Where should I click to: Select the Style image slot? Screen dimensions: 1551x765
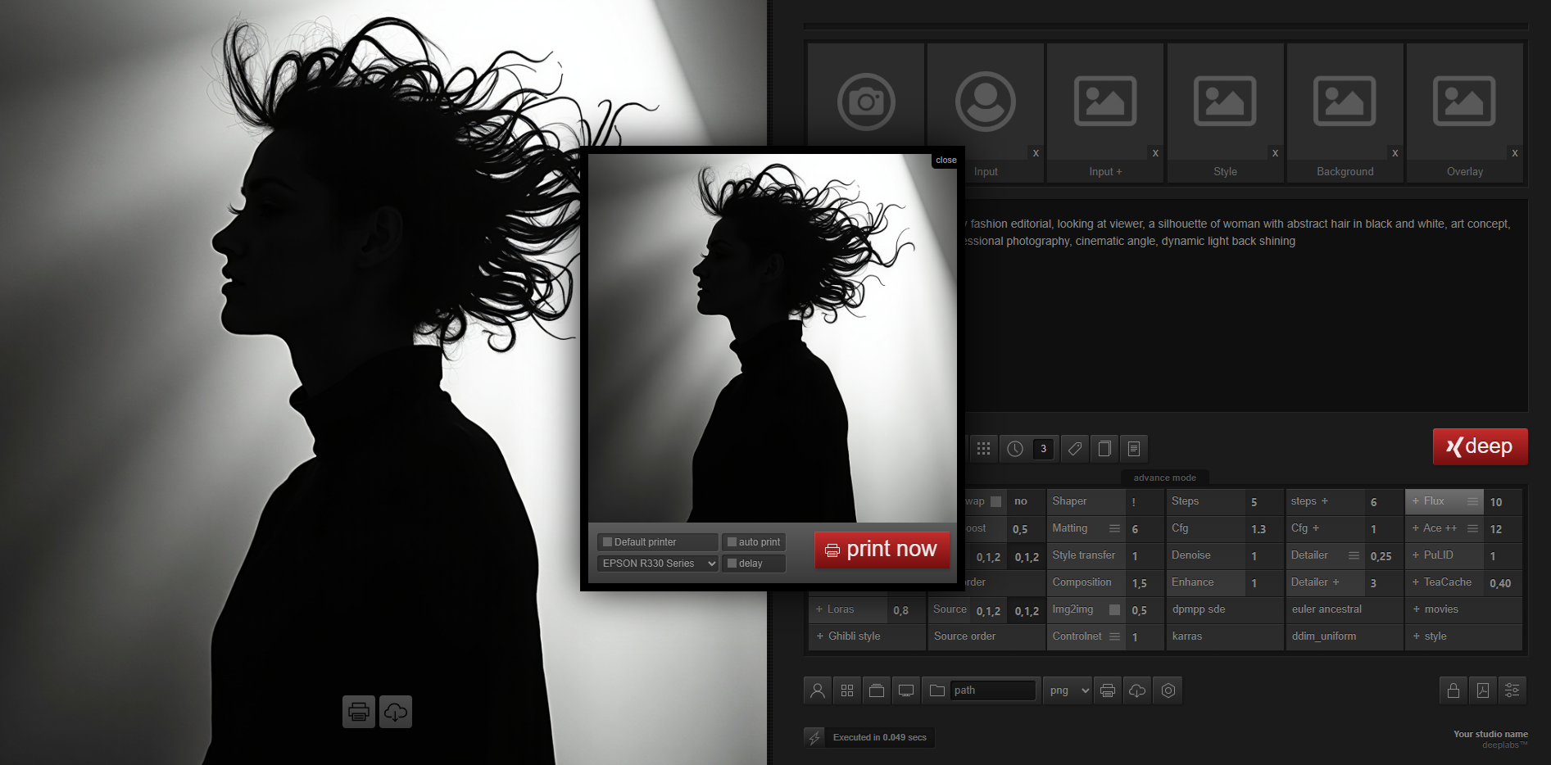[1225, 102]
